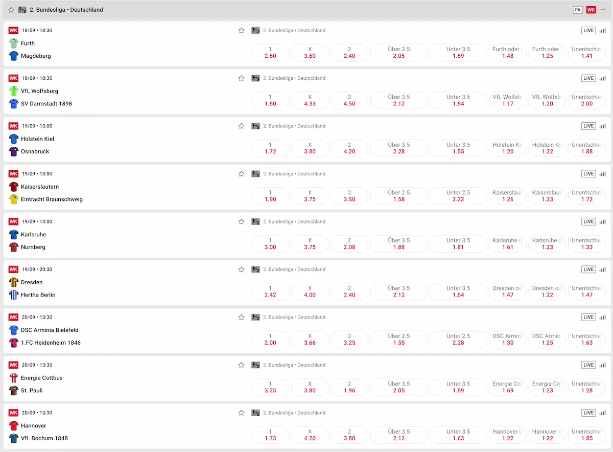
Task: Open Magdeburg team name
Action: pos(36,56)
